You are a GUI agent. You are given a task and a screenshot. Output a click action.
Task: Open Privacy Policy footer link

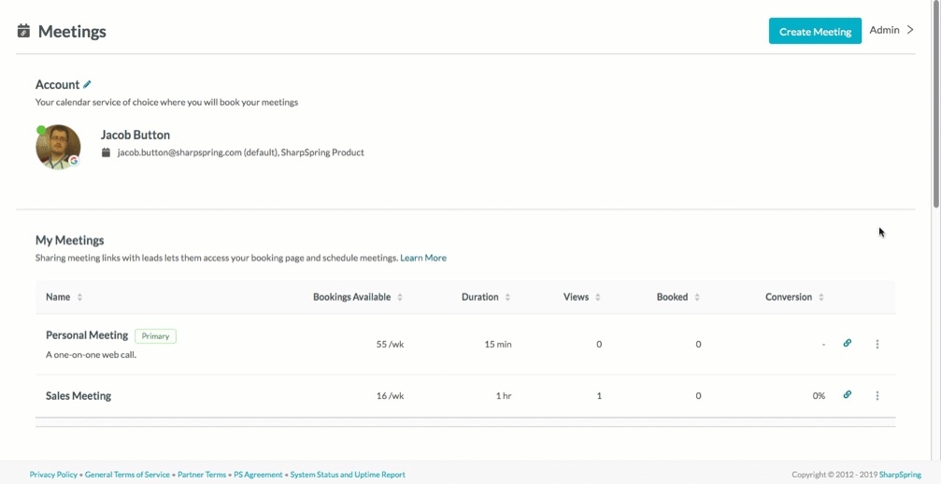tap(53, 475)
